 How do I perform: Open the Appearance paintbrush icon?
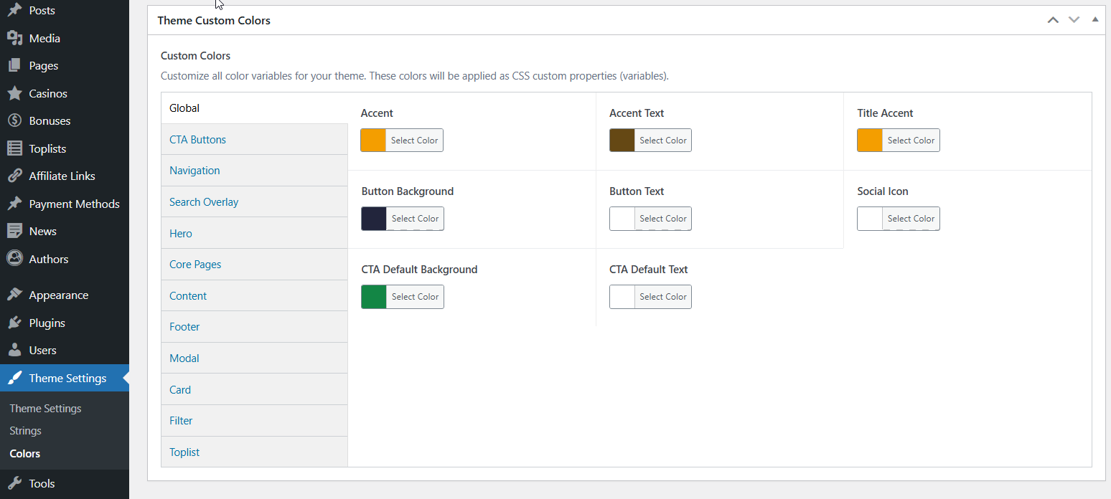[16, 294]
